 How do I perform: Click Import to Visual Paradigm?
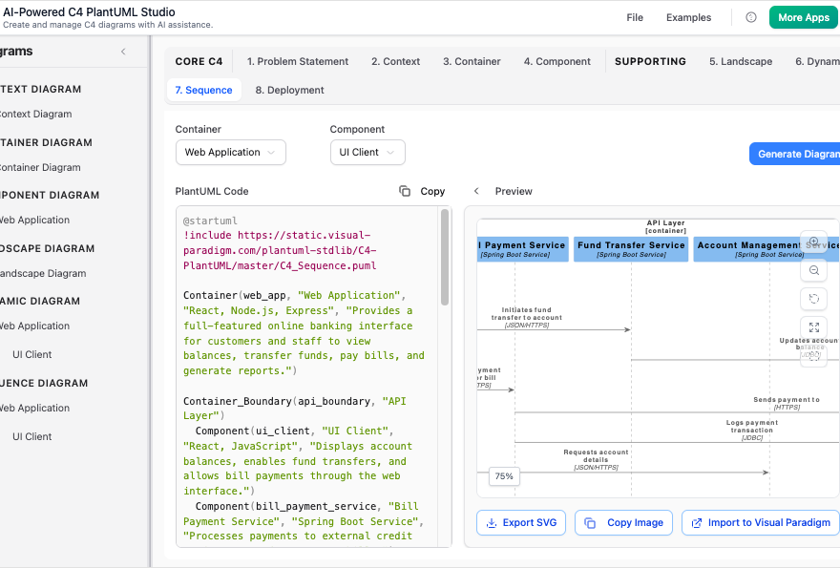[760, 522]
